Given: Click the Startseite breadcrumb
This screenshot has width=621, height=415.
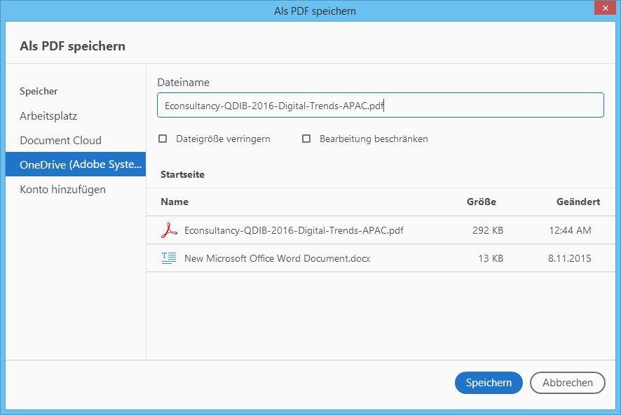Looking at the screenshot, I should click(x=182, y=174).
